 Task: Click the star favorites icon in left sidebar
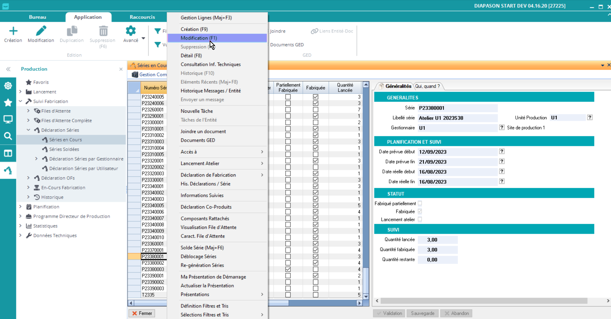click(x=8, y=103)
